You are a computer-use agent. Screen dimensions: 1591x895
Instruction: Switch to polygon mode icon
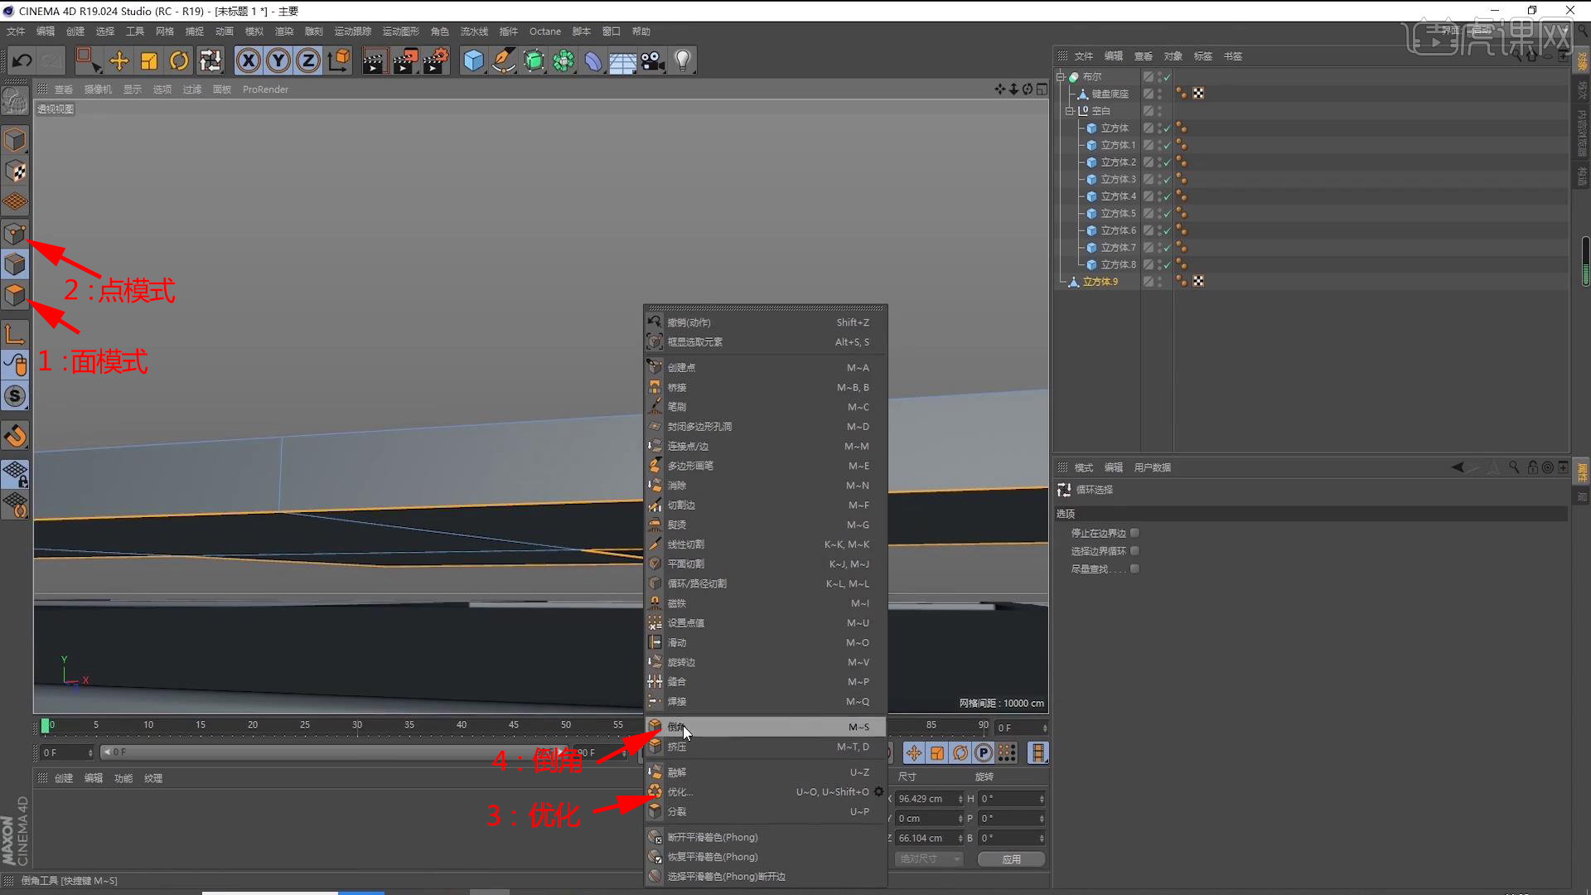pyautogui.click(x=15, y=295)
